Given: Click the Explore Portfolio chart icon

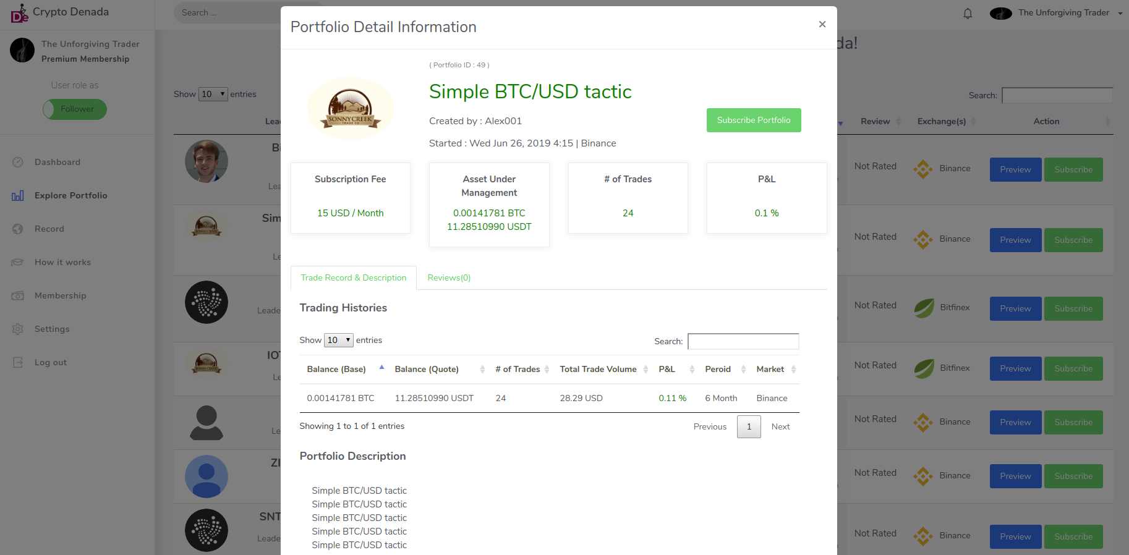Looking at the screenshot, I should pyautogui.click(x=18, y=195).
